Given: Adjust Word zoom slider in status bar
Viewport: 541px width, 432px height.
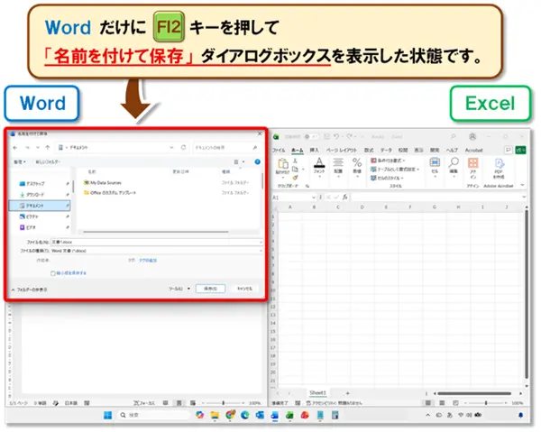Looking at the screenshot, I should (224, 402).
